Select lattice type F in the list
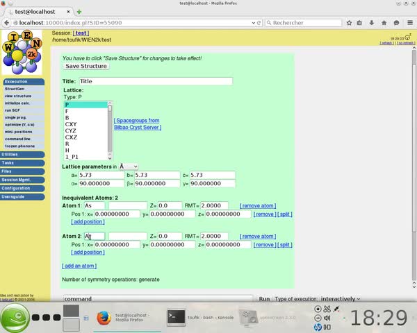This screenshot has height=333, width=417. click(x=85, y=111)
